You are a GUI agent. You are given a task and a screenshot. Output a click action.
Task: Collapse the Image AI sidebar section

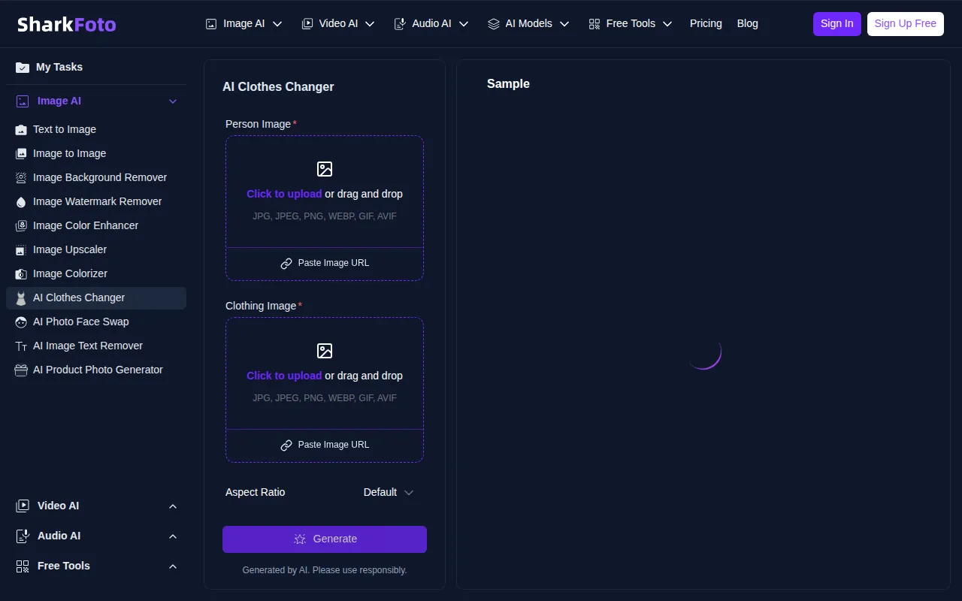173,101
